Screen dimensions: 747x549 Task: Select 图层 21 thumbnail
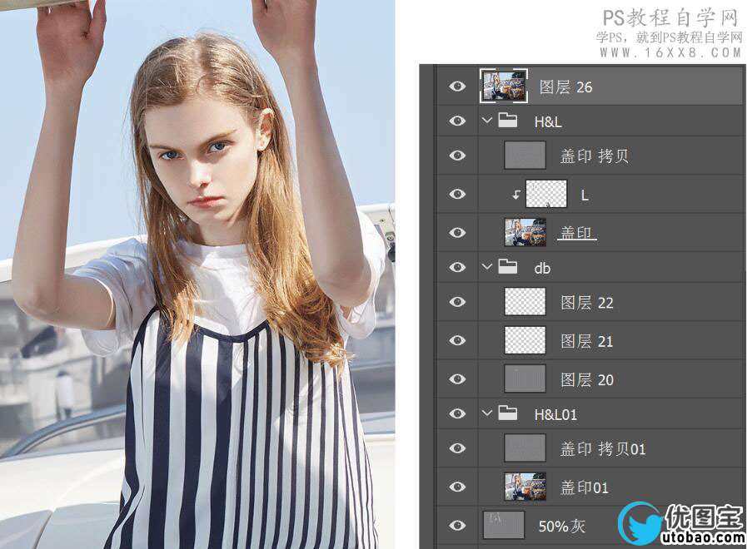(525, 340)
